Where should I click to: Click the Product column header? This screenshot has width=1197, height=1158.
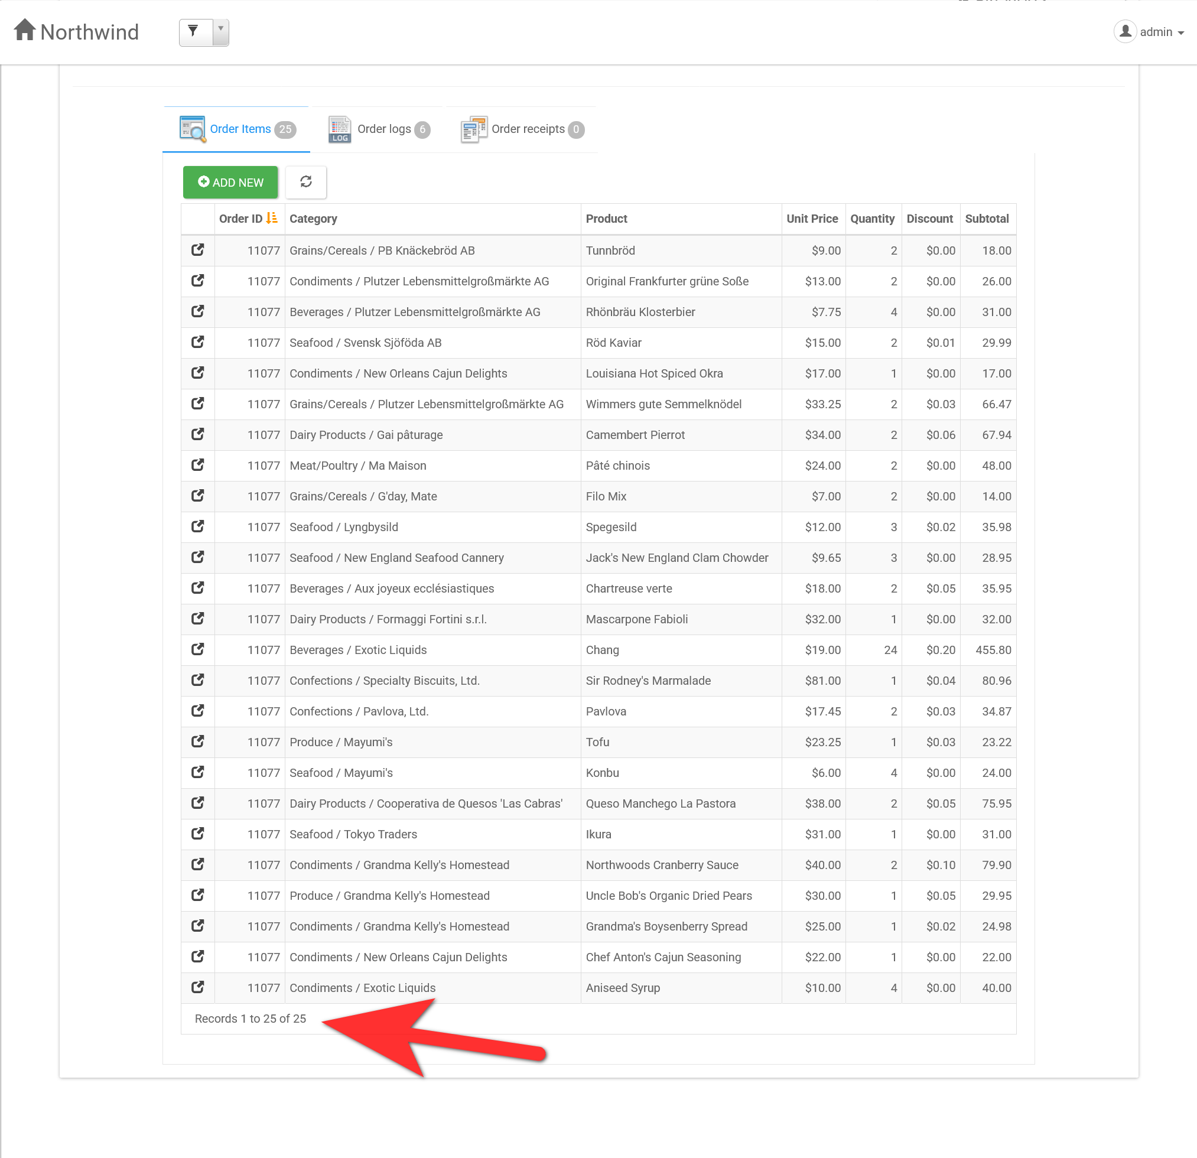click(606, 219)
